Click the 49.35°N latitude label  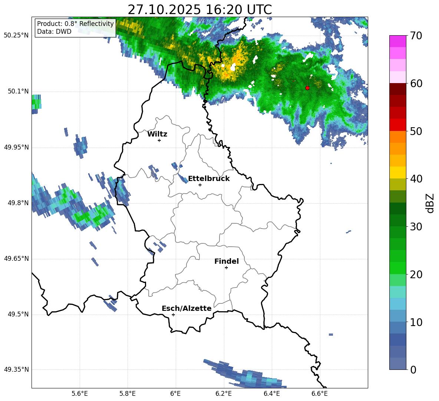(16, 369)
